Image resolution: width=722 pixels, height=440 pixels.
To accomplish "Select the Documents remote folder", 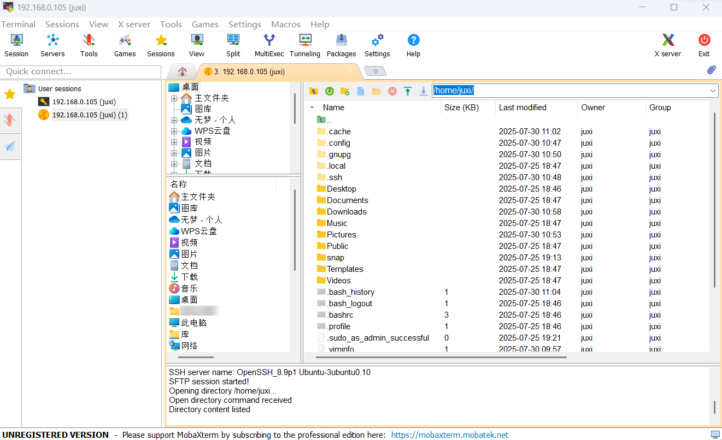I will pos(342,200).
